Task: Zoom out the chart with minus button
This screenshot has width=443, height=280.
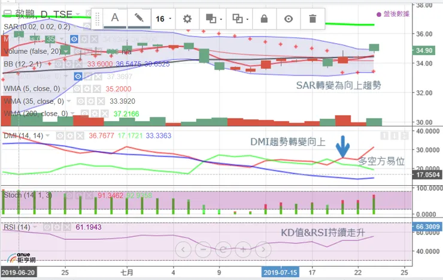Action: point(203,249)
